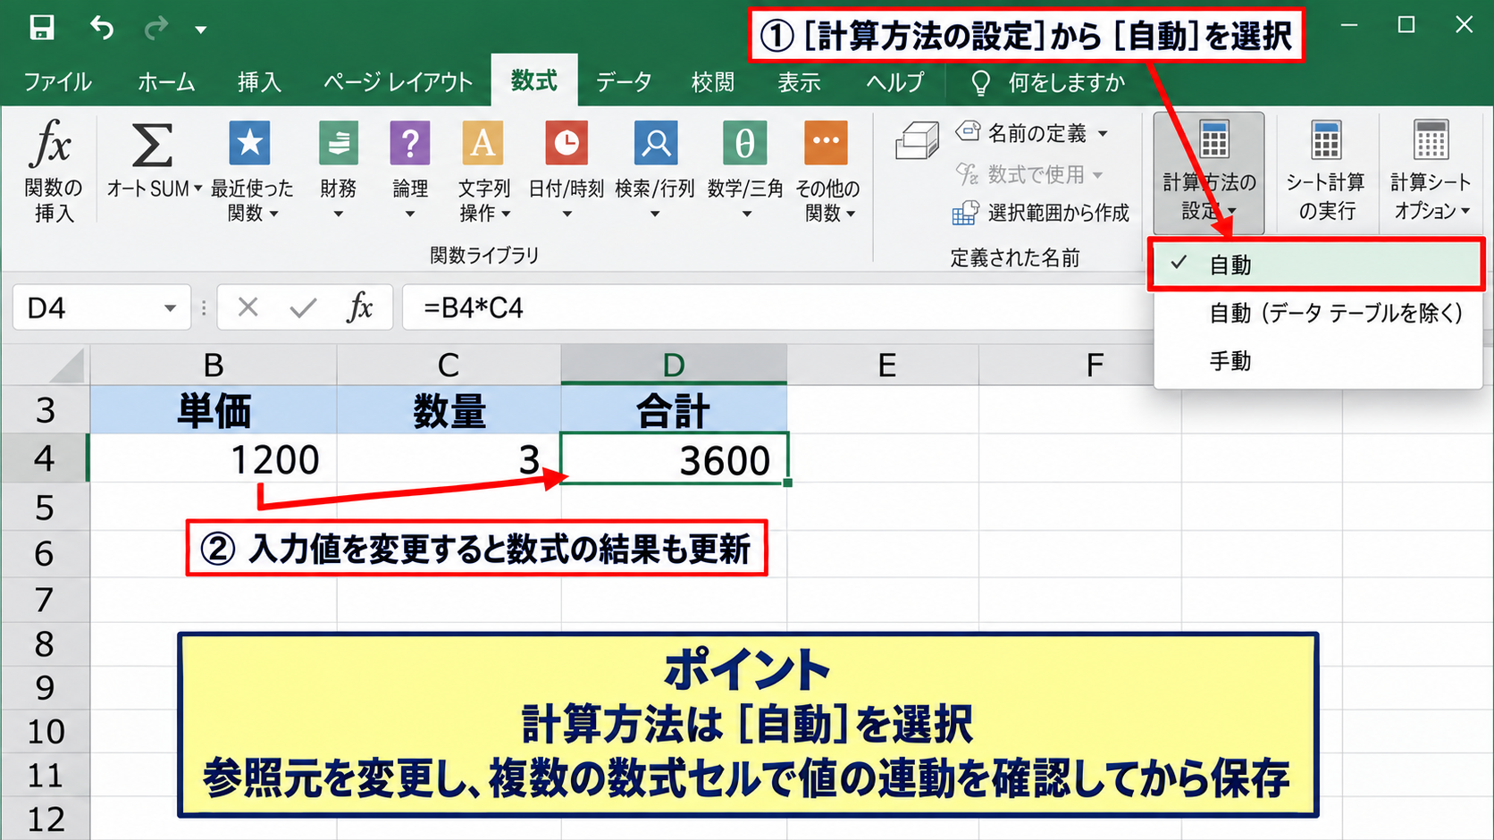Select cell B4 containing 1200
1494x840 pixels.
click(214, 458)
